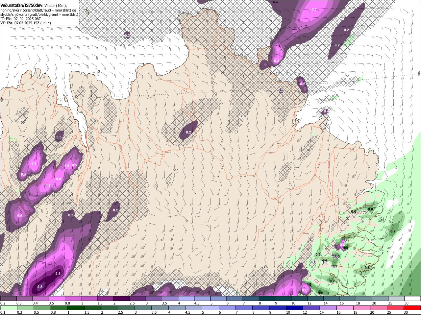Select the 'IT: Fös. 07. 02. 2025 06Z' line
The width and height of the screenshot is (421, 315).
(21, 19)
